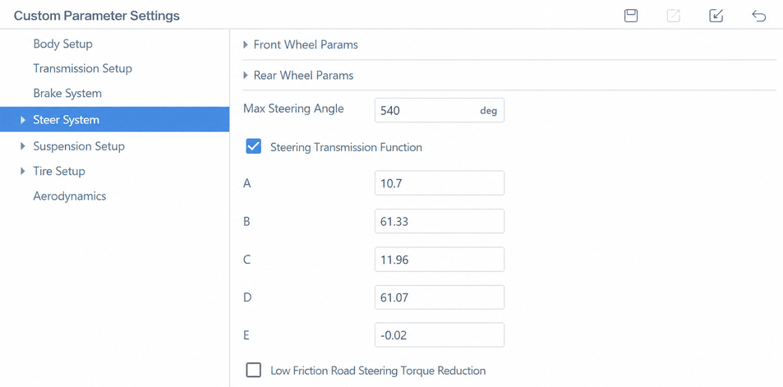The image size is (783, 387).
Task: Click parameter A input field
Action: click(x=440, y=182)
